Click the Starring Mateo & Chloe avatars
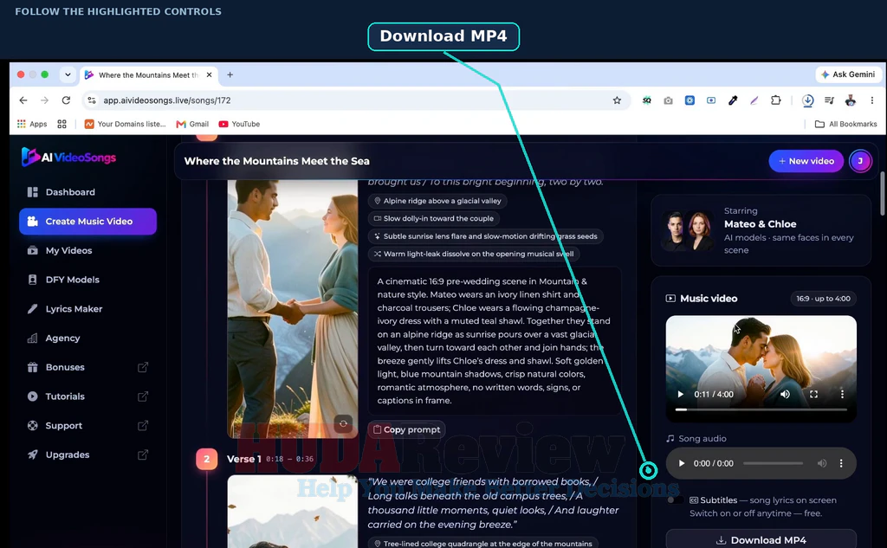Viewport: 887px width, 548px height. [688, 231]
